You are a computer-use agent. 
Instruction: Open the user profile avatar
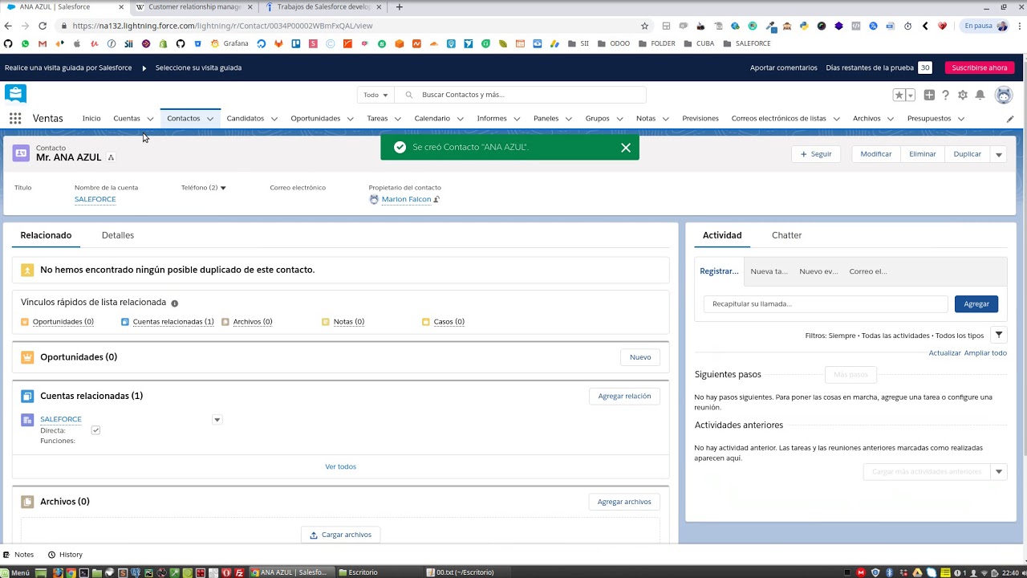click(x=1004, y=95)
